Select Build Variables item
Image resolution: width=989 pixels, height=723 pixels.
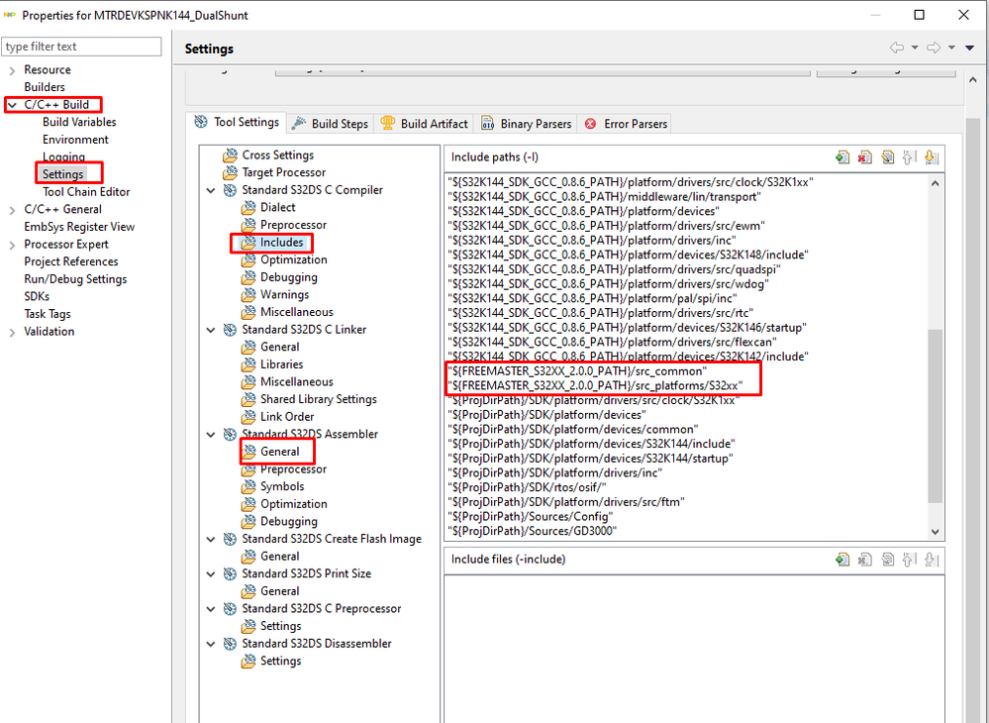79,122
